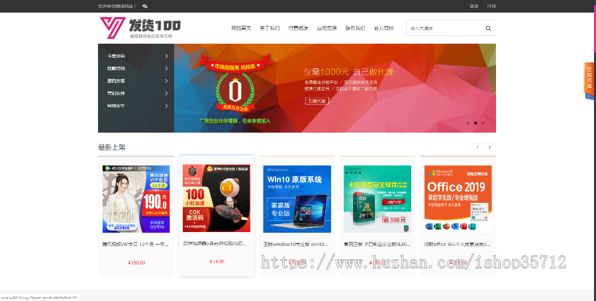Click the 加盟代理 banner button
596x301 pixels.
[317, 101]
